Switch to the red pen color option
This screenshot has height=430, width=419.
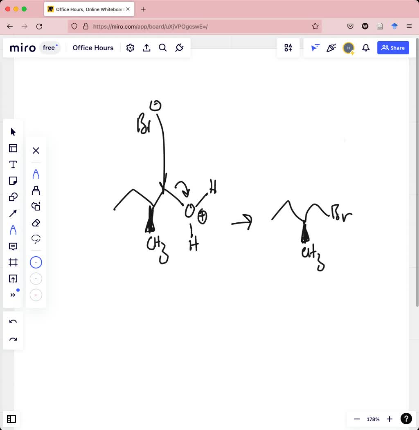[36, 295]
